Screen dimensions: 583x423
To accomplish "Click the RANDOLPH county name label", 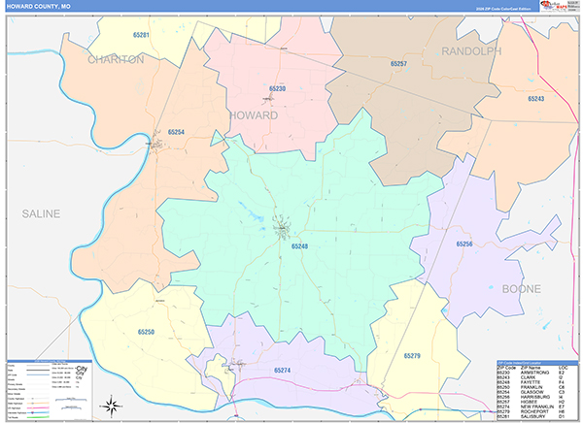I will tap(471, 51).
